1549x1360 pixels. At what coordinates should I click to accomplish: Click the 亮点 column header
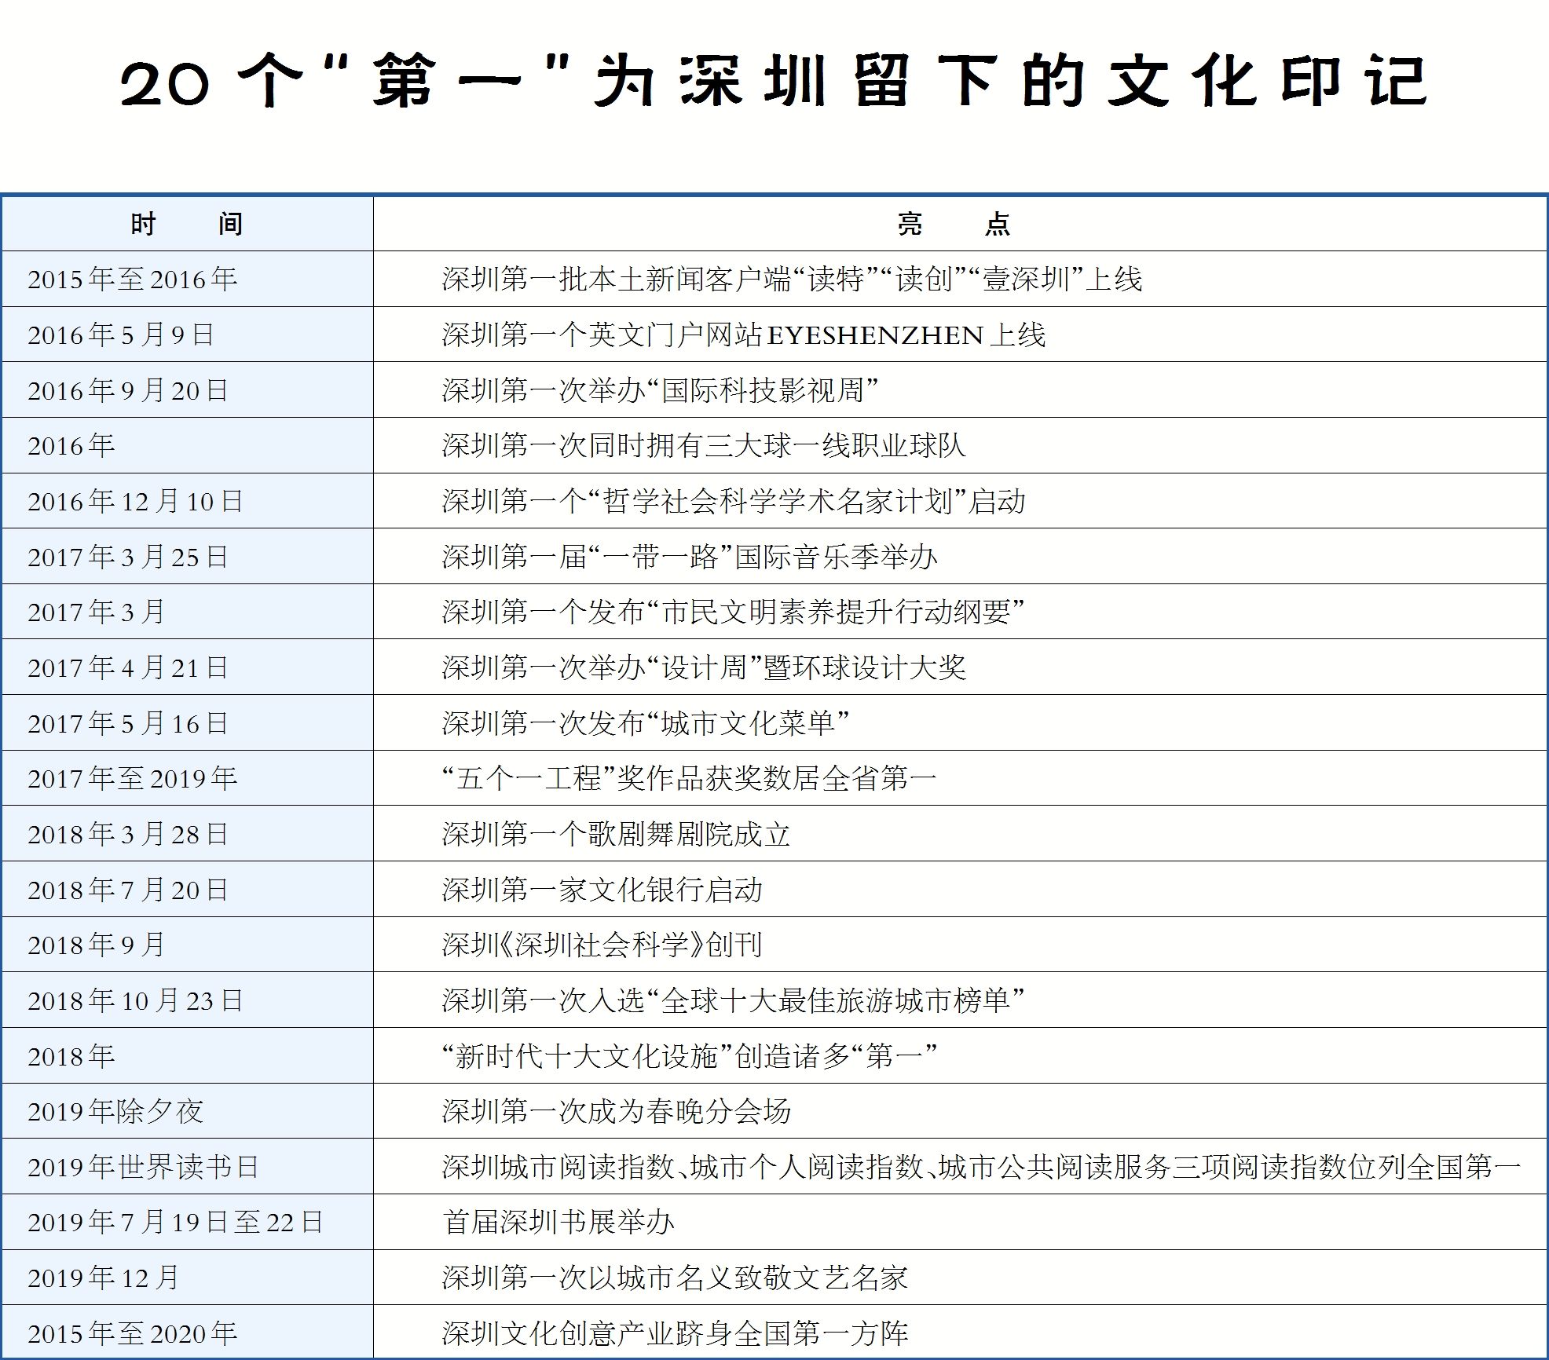coord(954,225)
